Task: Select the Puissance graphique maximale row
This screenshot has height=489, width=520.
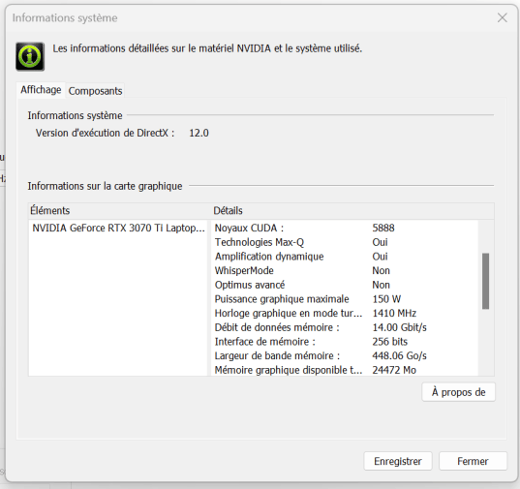Action: [345, 299]
